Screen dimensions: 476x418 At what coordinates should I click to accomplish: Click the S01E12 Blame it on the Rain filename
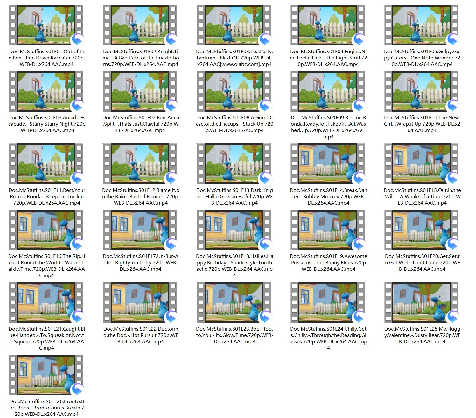click(141, 197)
